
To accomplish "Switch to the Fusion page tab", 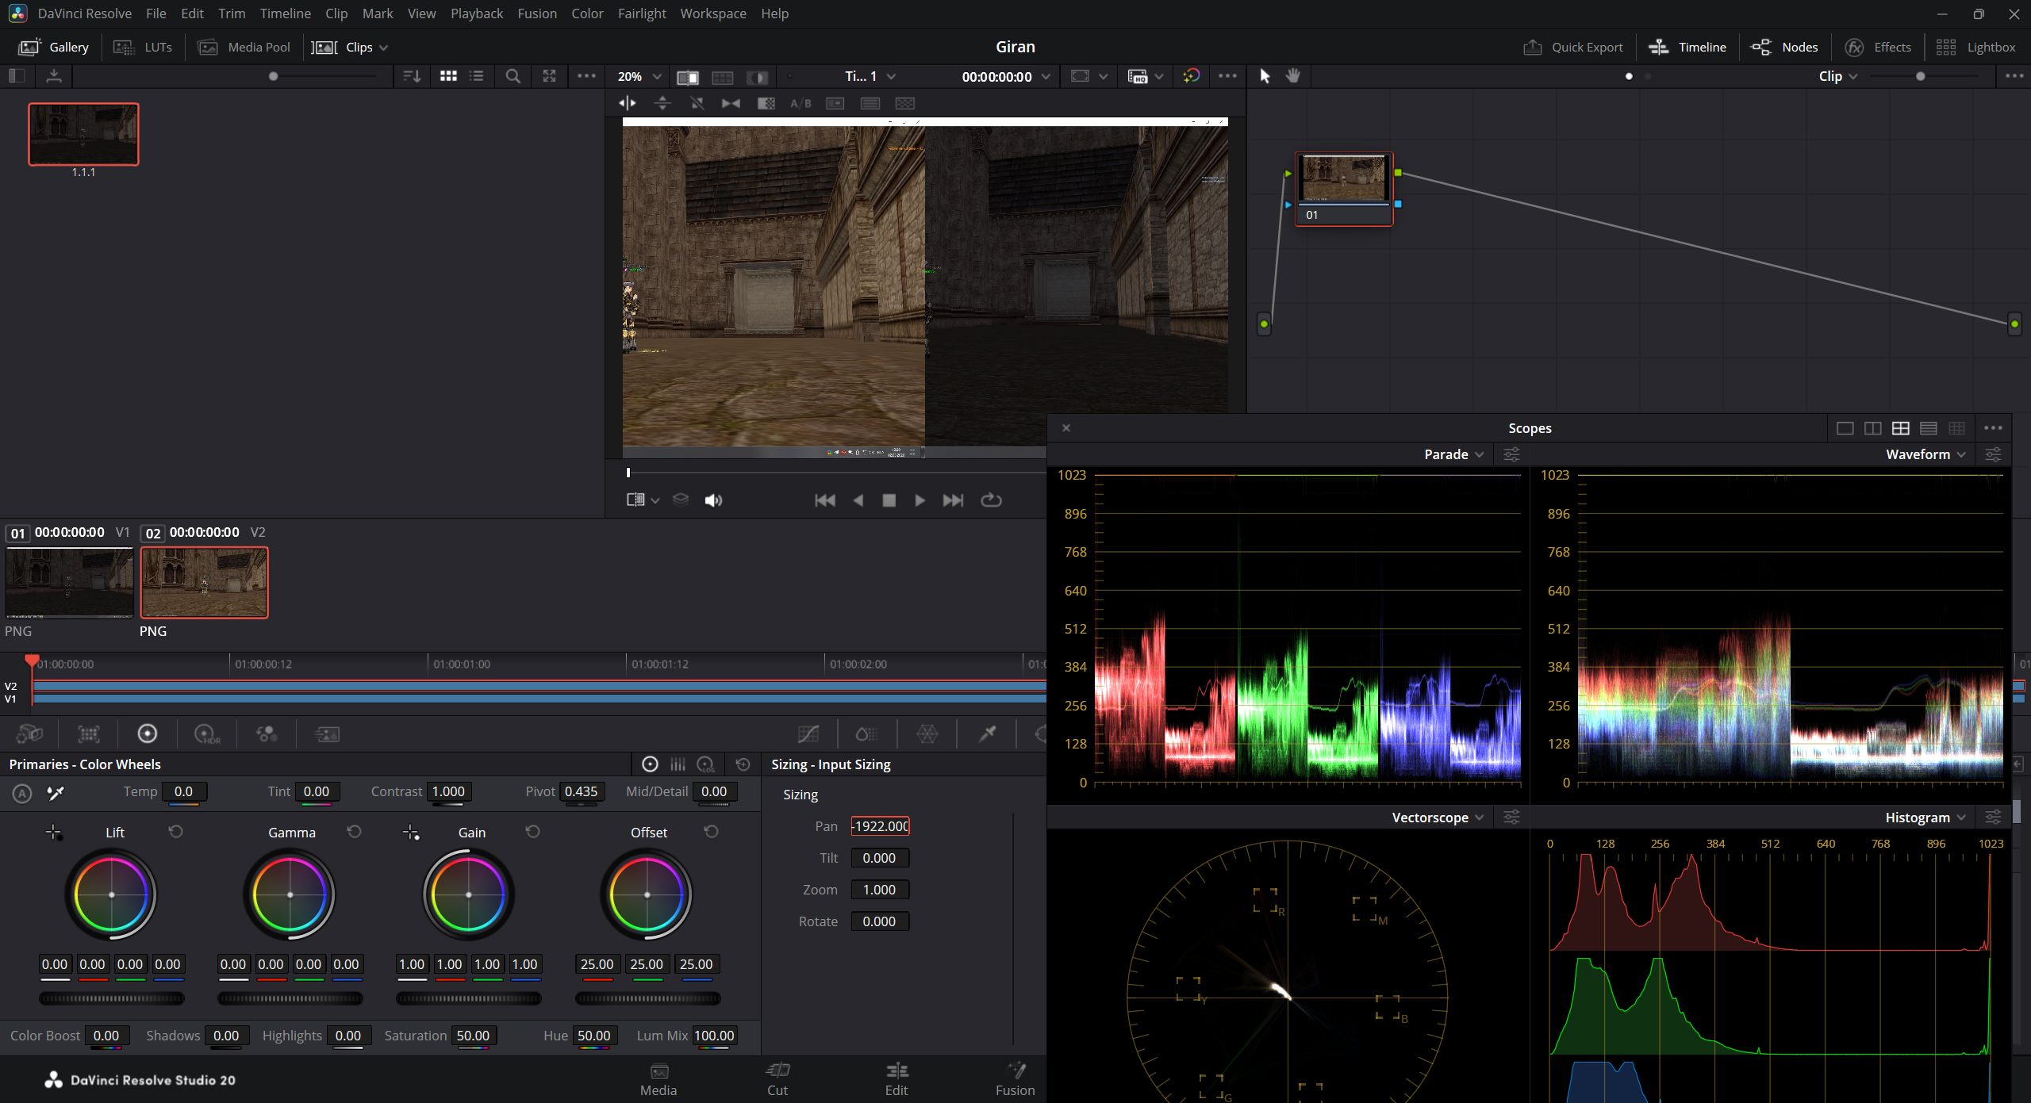I will coord(1015,1079).
